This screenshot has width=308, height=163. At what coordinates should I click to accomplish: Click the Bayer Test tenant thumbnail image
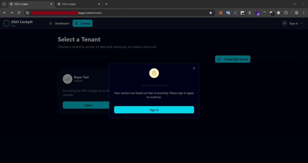tap(67, 79)
